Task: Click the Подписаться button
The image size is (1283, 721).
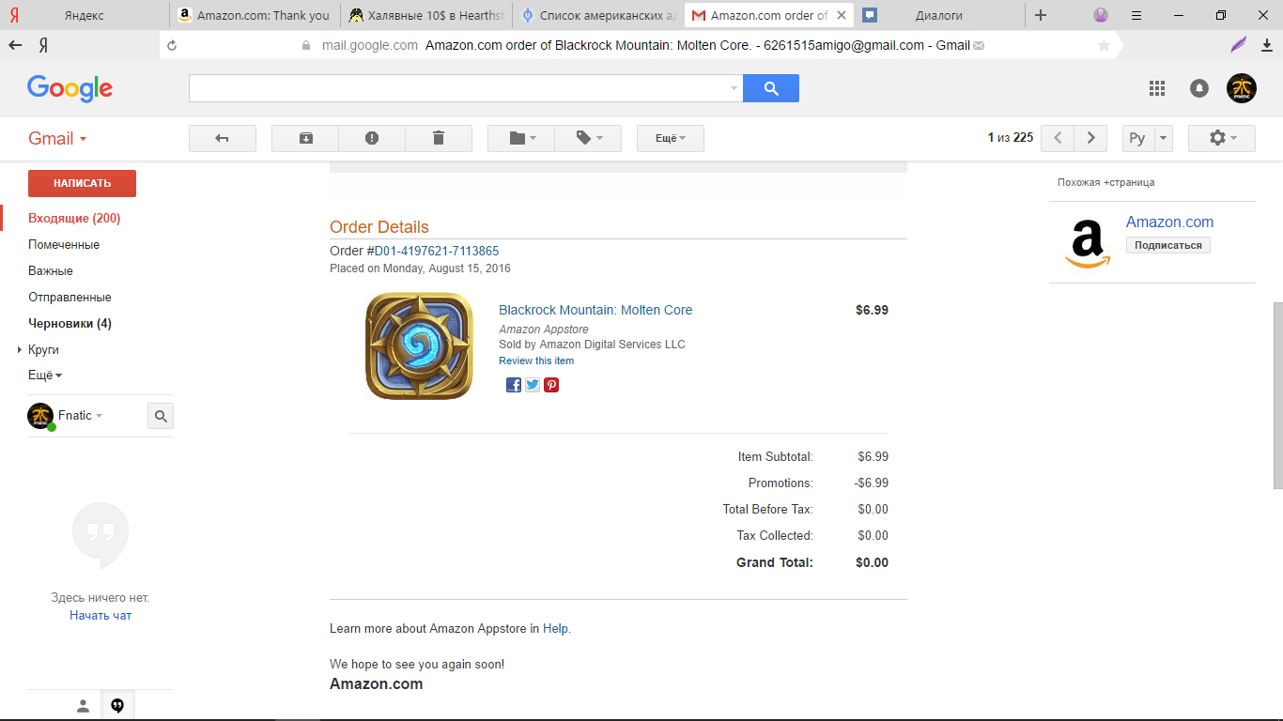Action: pos(1168,245)
